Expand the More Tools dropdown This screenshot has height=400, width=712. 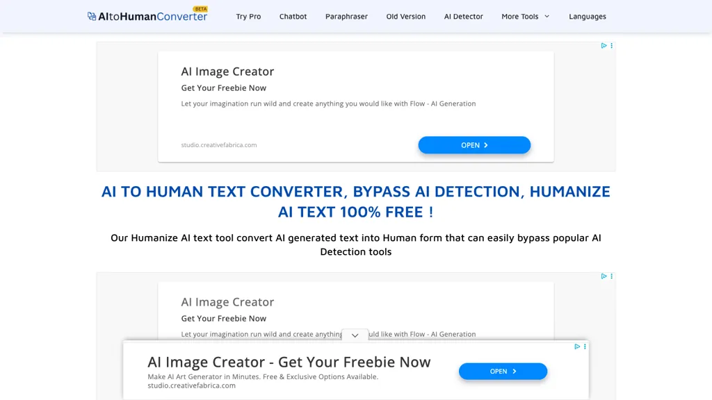[525, 16]
